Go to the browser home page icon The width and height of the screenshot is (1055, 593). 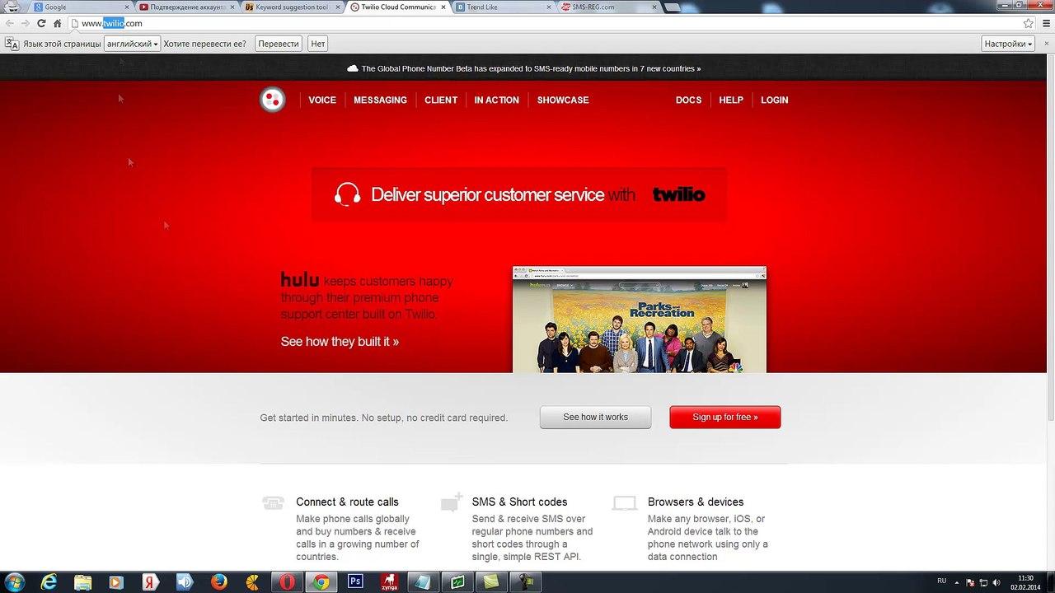57,24
